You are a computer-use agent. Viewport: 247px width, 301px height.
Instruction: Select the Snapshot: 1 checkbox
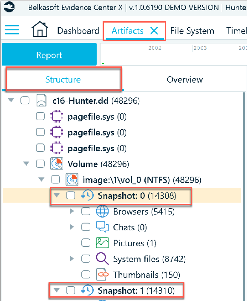[x=71, y=290]
